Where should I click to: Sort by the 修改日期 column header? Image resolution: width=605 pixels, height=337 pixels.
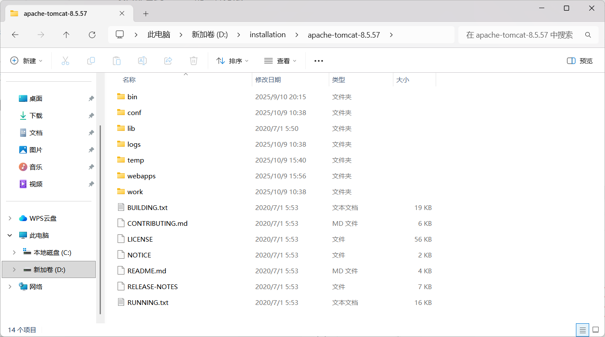point(268,80)
